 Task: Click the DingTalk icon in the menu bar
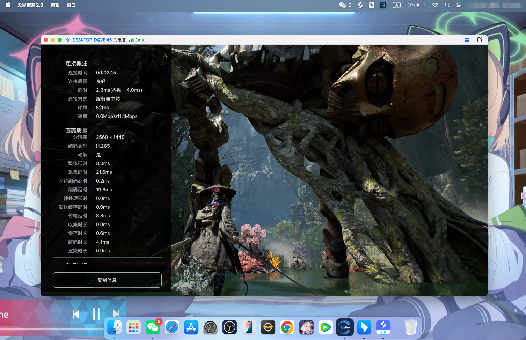point(372,5)
